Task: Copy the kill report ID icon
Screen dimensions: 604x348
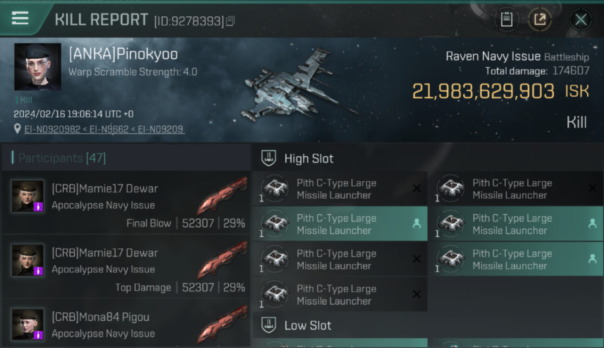Action: coord(230,21)
